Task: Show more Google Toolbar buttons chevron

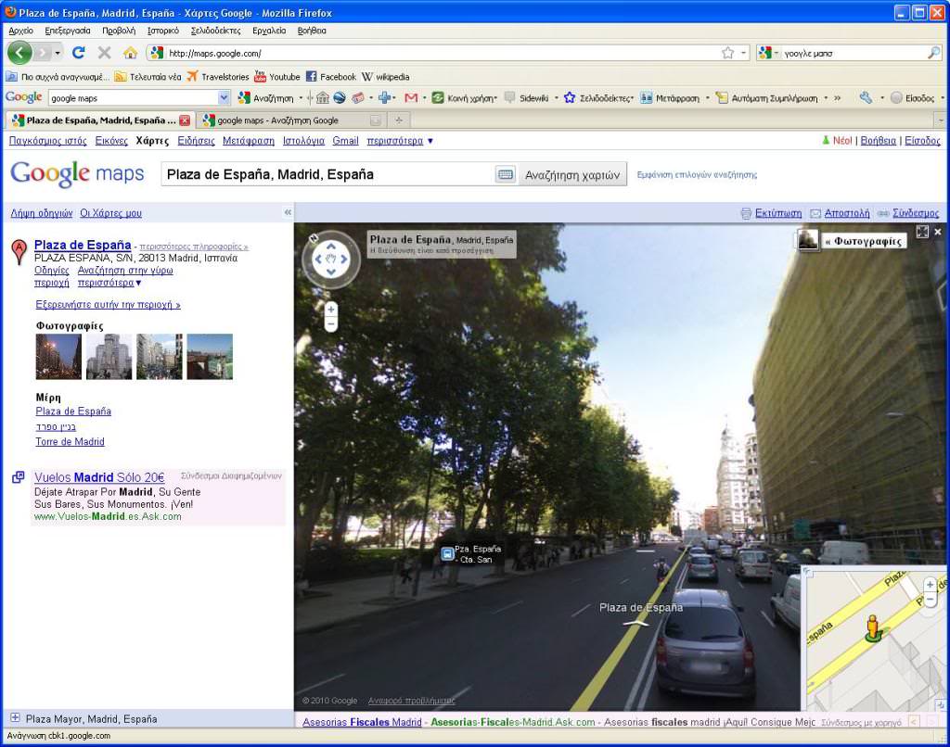Action: pyautogui.click(x=838, y=97)
